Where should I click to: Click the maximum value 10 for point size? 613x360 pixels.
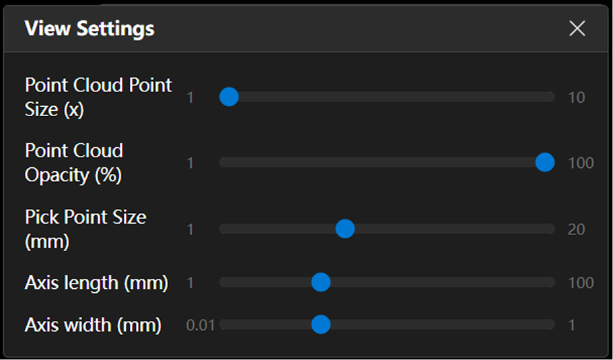[577, 97]
